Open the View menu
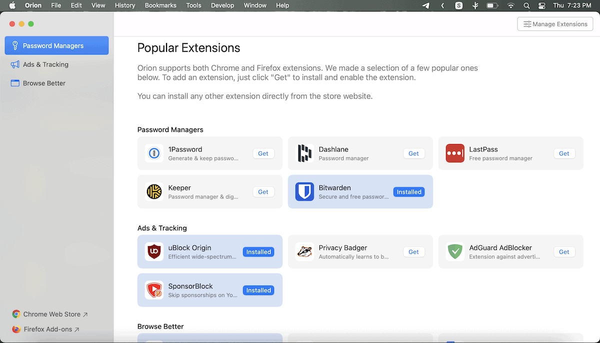Image resolution: width=600 pixels, height=343 pixels. pyautogui.click(x=98, y=5)
